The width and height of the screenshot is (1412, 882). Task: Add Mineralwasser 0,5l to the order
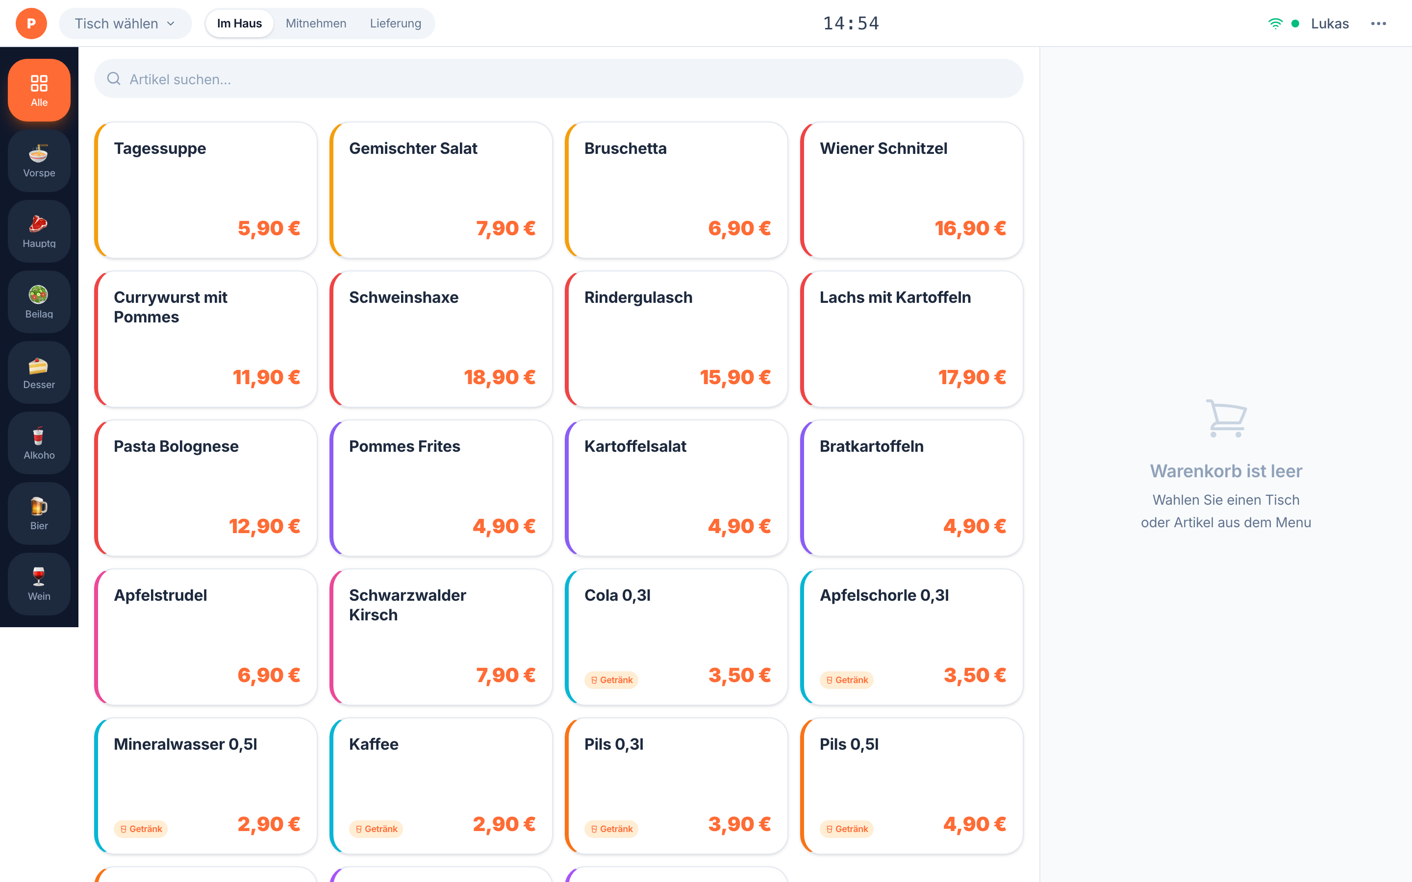pyautogui.click(x=205, y=786)
